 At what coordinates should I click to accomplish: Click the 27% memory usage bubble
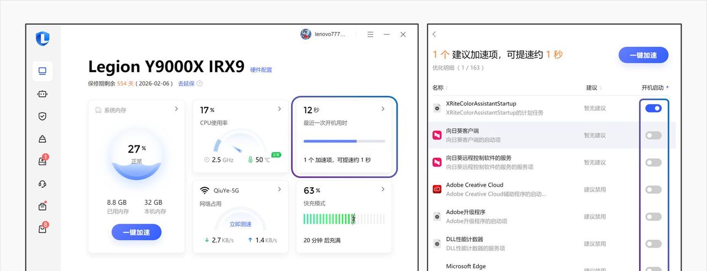(x=136, y=153)
